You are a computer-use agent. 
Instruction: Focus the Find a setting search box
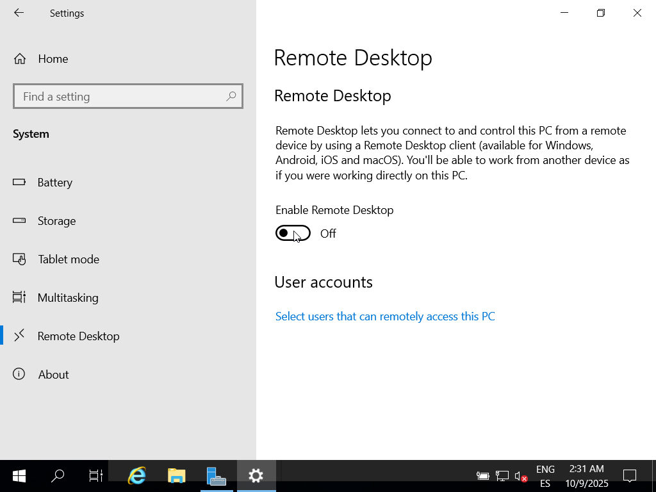[122, 97]
